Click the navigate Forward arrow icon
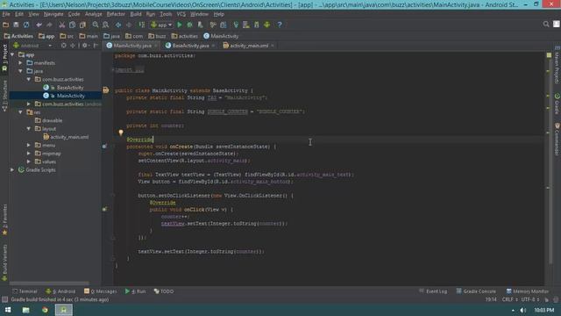Image resolution: width=561 pixels, height=316 pixels. [x=129, y=25]
